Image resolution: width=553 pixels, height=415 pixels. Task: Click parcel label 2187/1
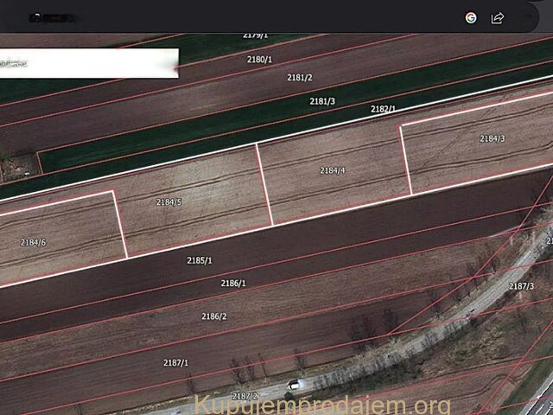point(175,363)
